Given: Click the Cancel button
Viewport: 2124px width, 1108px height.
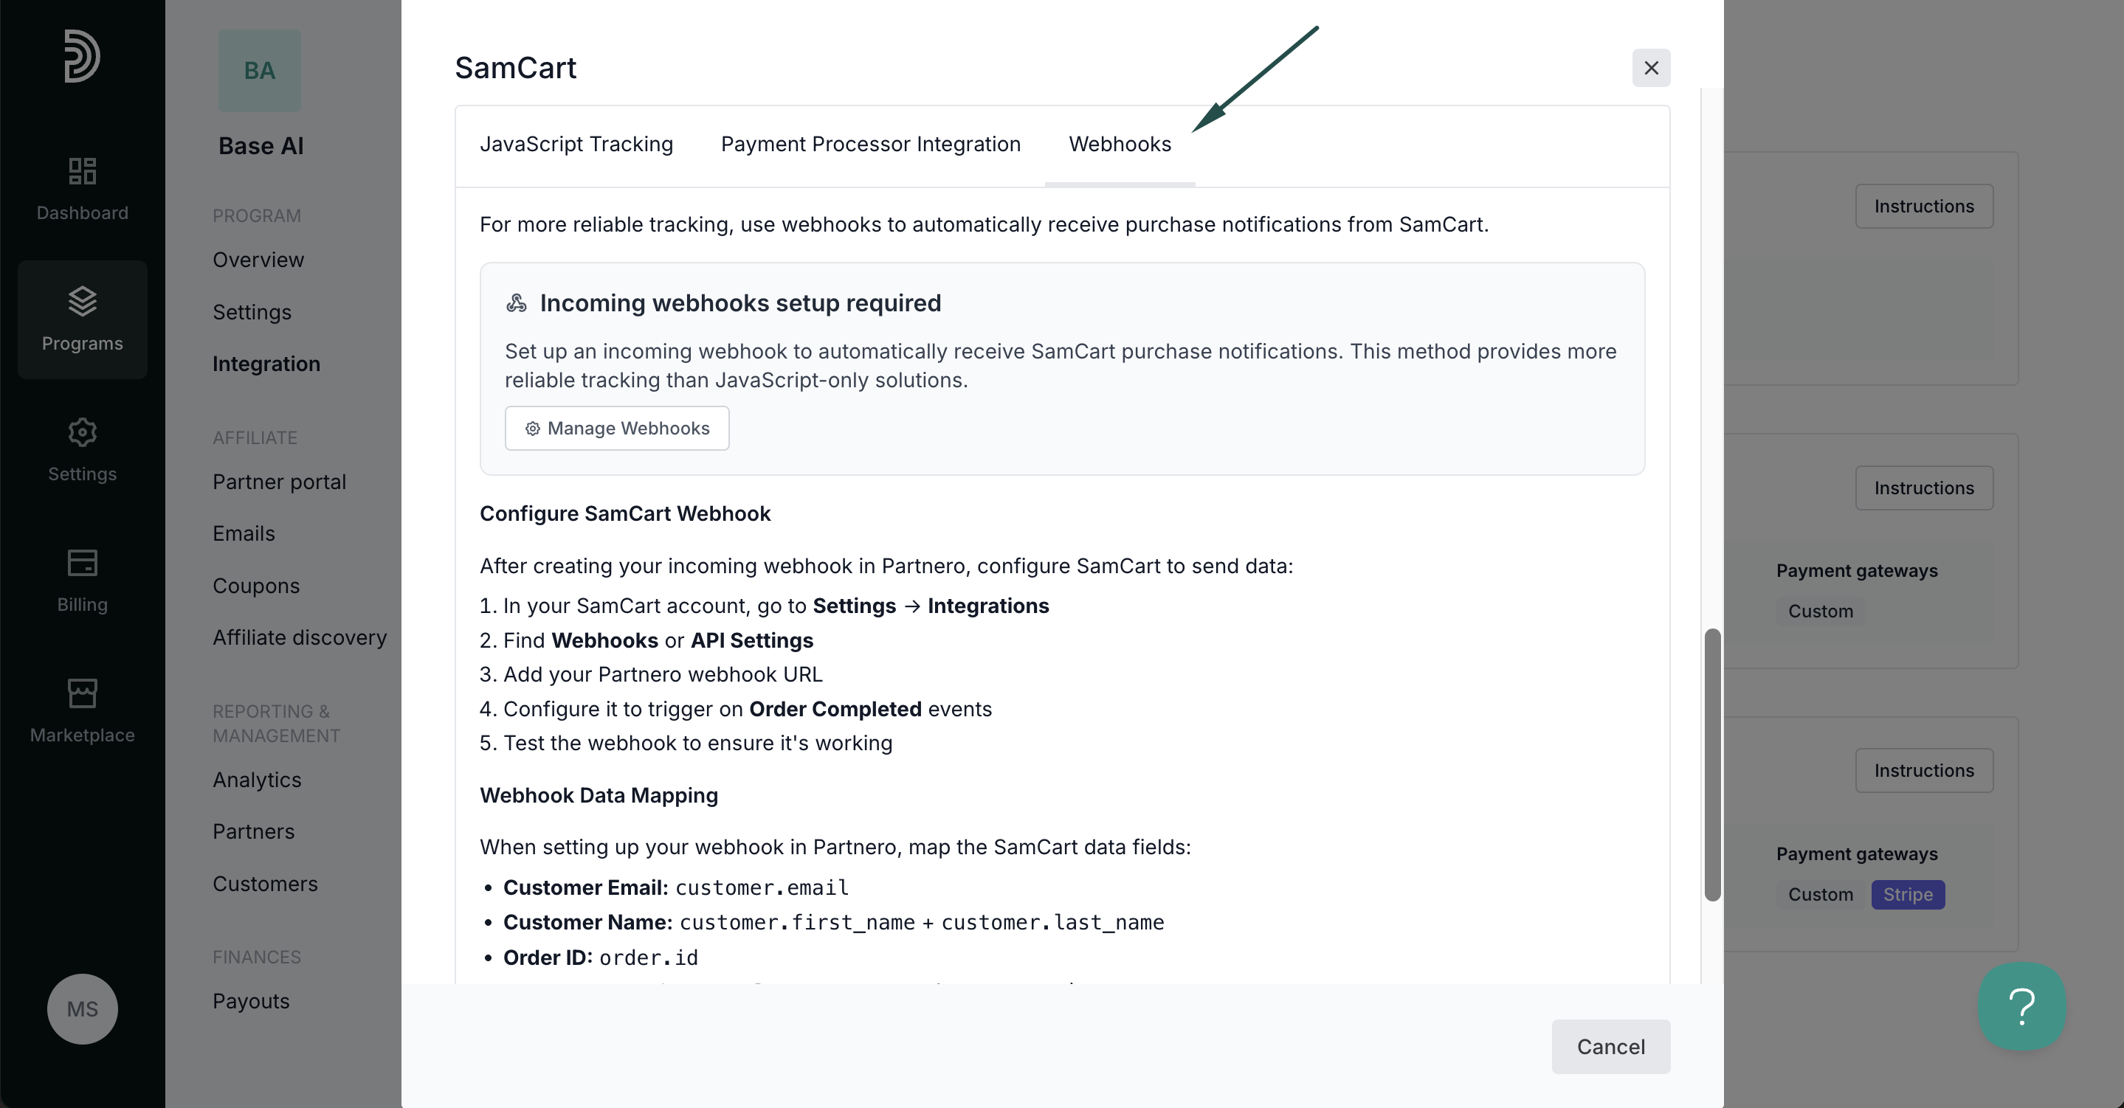Looking at the screenshot, I should 1610,1046.
